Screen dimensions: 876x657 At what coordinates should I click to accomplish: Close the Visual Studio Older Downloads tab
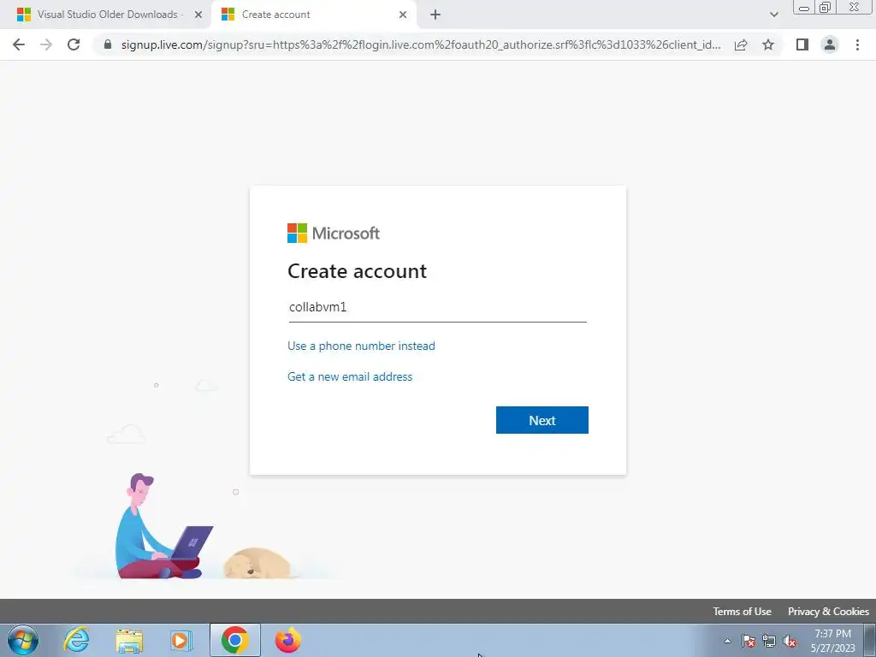tap(198, 15)
